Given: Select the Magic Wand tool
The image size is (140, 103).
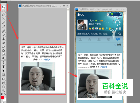Looking at the screenshot, I should point(4,19).
